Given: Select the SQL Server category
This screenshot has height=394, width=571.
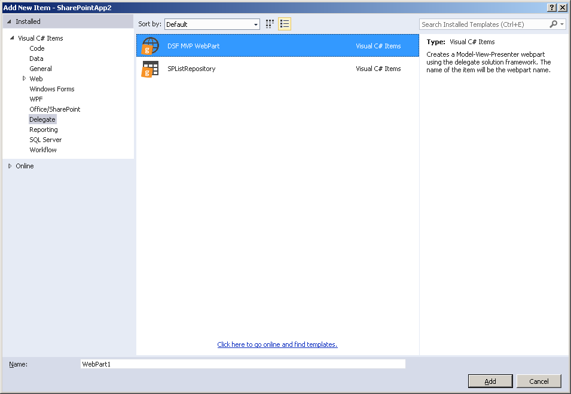Looking at the screenshot, I should coord(45,140).
